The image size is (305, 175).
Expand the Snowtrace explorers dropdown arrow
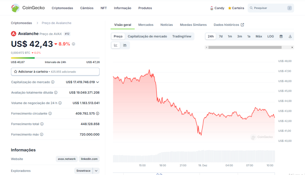[x=96, y=171]
